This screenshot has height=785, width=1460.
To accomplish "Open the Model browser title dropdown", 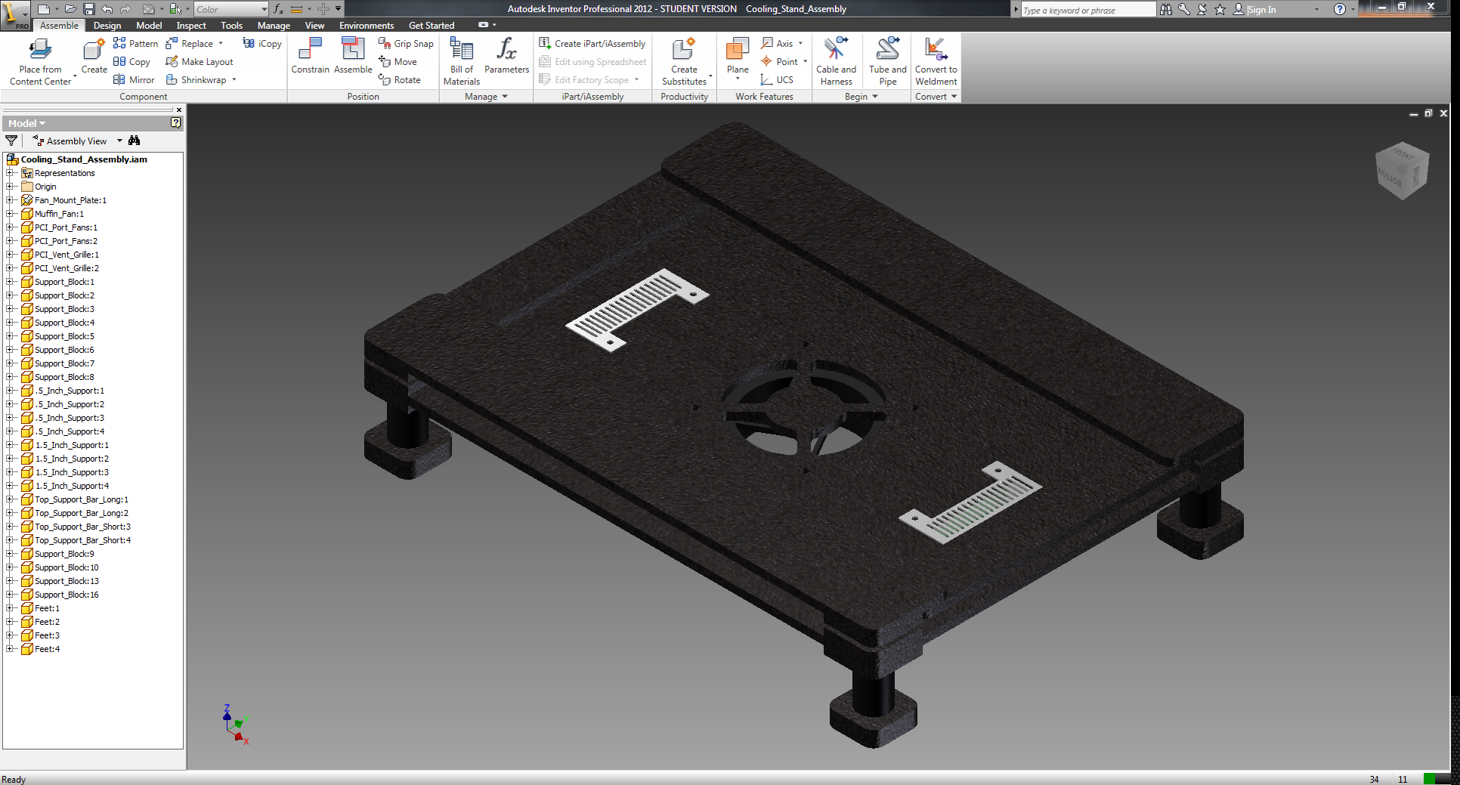I will tap(42, 123).
